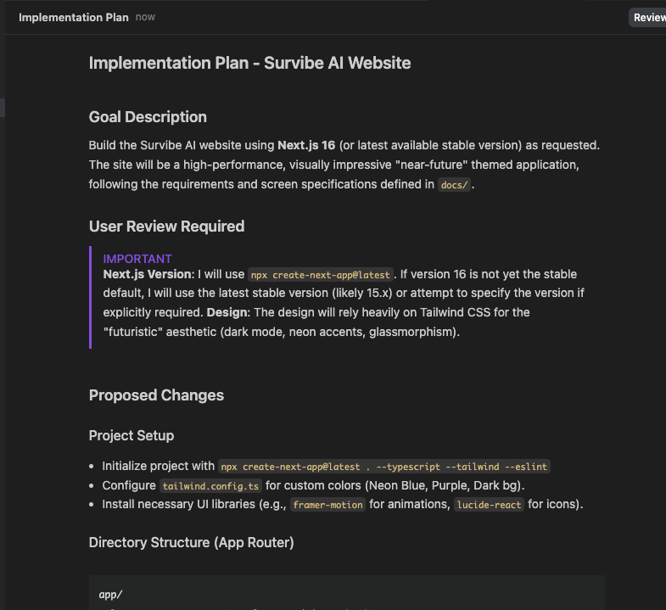Click the Goal Description heading
The image size is (666, 610).
pyautogui.click(x=148, y=117)
